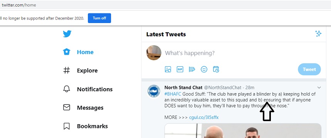The image size is (331, 138).
Task: Add a photo with the media icon
Action: (168, 69)
